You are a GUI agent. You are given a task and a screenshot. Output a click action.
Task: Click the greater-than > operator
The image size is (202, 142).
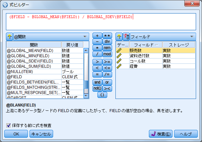point(97,62)
